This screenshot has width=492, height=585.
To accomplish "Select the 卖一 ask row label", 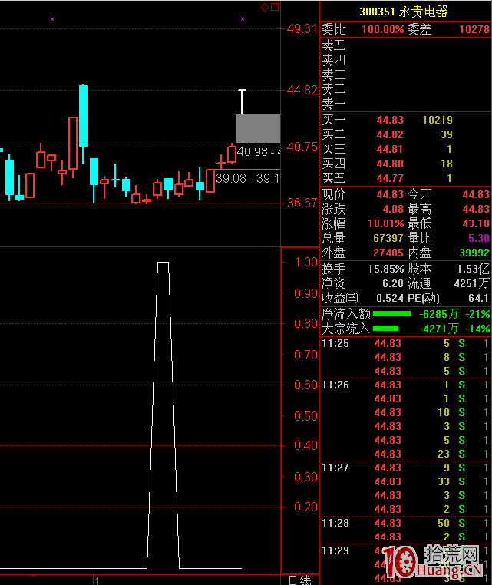I will pyautogui.click(x=333, y=104).
